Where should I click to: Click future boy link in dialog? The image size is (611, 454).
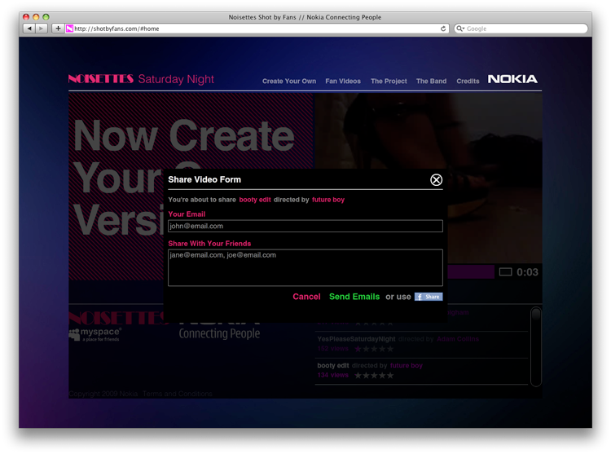328,200
